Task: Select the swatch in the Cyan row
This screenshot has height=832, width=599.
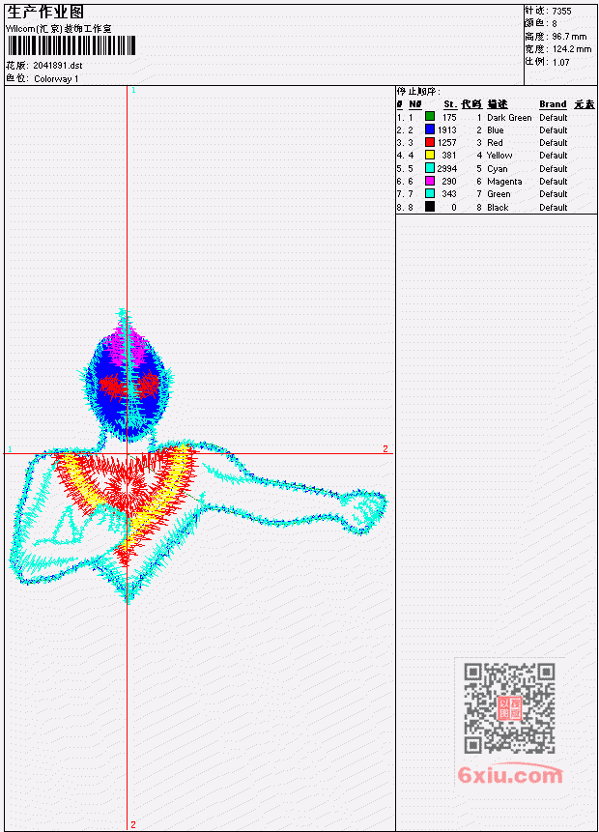Action: click(x=430, y=168)
